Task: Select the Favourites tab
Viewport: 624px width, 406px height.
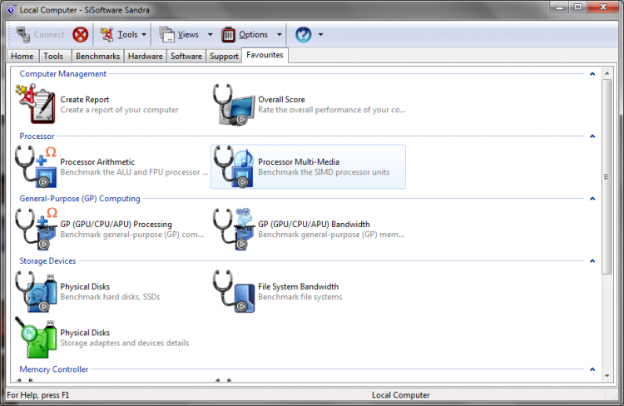Action: tap(265, 55)
